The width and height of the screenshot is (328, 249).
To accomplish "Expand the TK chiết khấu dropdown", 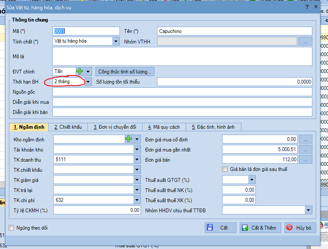I will 137,170.
